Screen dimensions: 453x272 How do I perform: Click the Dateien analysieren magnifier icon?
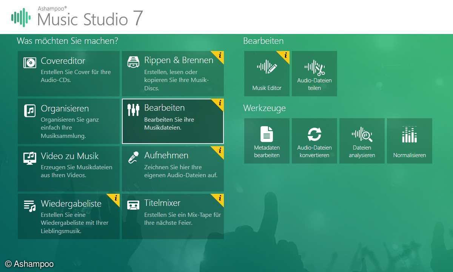(x=362, y=134)
